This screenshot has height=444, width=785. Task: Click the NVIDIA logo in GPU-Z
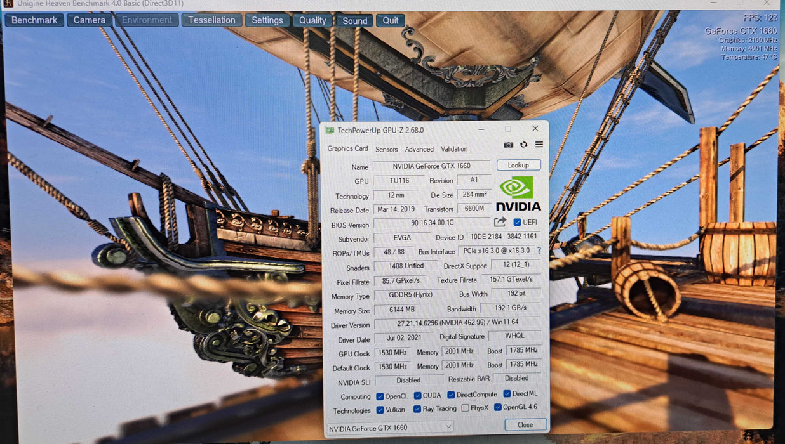pos(518,193)
